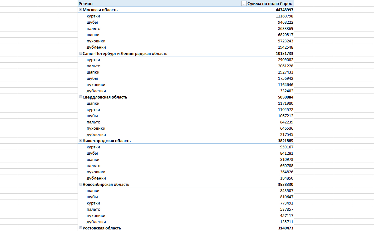Image resolution: width=374 pixels, height=231 pixels.
Task: Select the total value 10151733
Action: [284, 53]
